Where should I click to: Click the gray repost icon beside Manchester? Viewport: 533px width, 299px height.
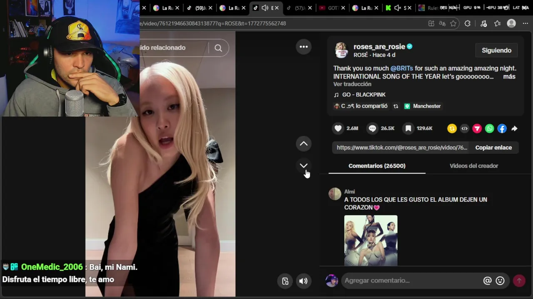(x=396, y=106)
